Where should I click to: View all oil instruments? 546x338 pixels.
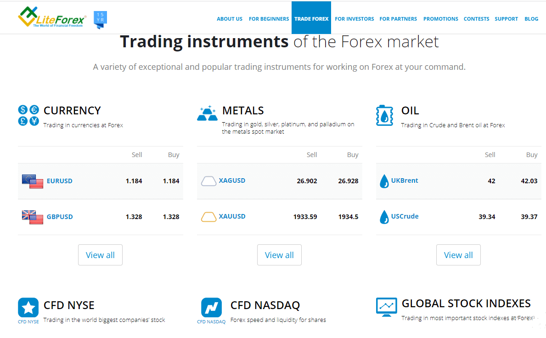pyautogui.click(x=458, y=255)
